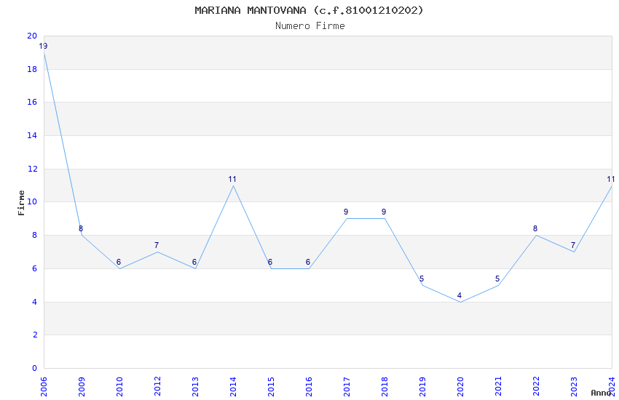Click x-axis year label 2006

(x=44, y=386)
